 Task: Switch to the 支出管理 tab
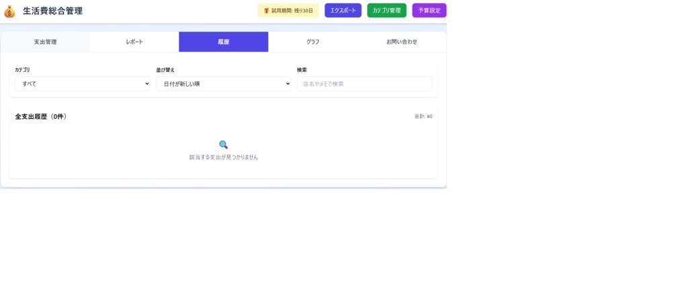(x=45, y=42)
